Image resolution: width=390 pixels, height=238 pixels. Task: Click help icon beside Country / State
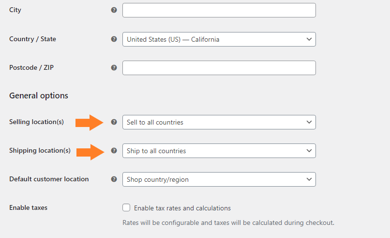(114, 39)
